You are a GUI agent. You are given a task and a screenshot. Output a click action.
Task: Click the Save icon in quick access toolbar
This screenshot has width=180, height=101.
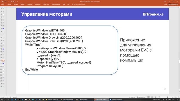coord(3,1)
